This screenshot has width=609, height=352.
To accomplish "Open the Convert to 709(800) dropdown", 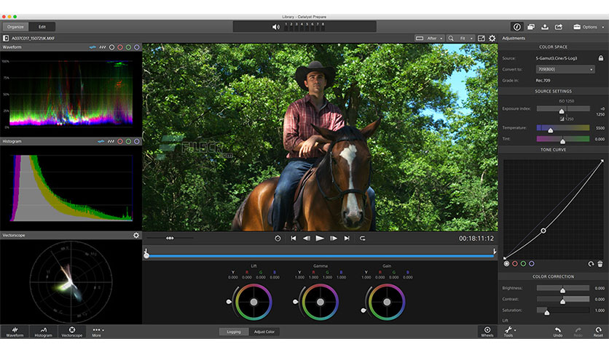I will (565, 69).
